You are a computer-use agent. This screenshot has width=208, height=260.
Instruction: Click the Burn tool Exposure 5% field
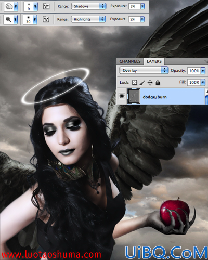click(135, 6)
